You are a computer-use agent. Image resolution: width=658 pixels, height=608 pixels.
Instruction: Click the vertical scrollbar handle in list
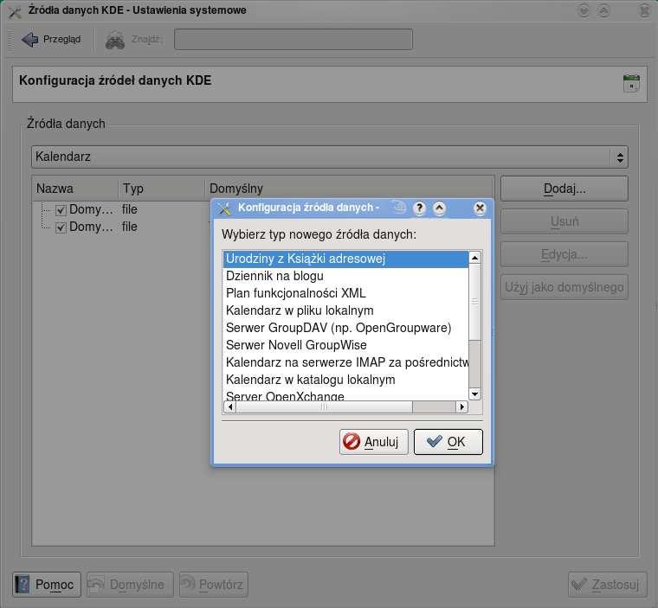(x=474, y=302)
